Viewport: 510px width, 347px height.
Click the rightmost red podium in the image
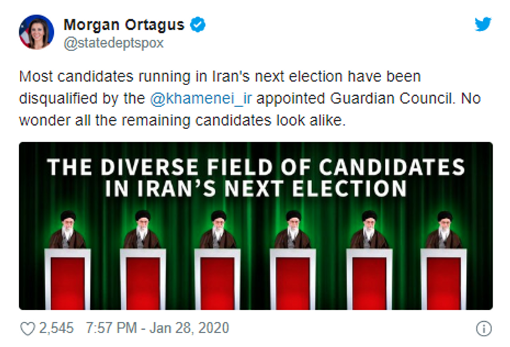(444, 279)
